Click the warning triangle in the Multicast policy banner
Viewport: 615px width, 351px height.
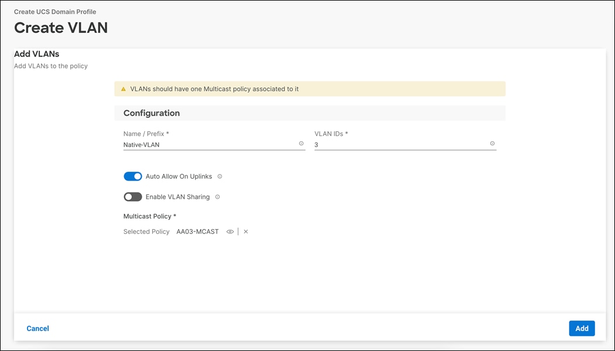point(123,88)
